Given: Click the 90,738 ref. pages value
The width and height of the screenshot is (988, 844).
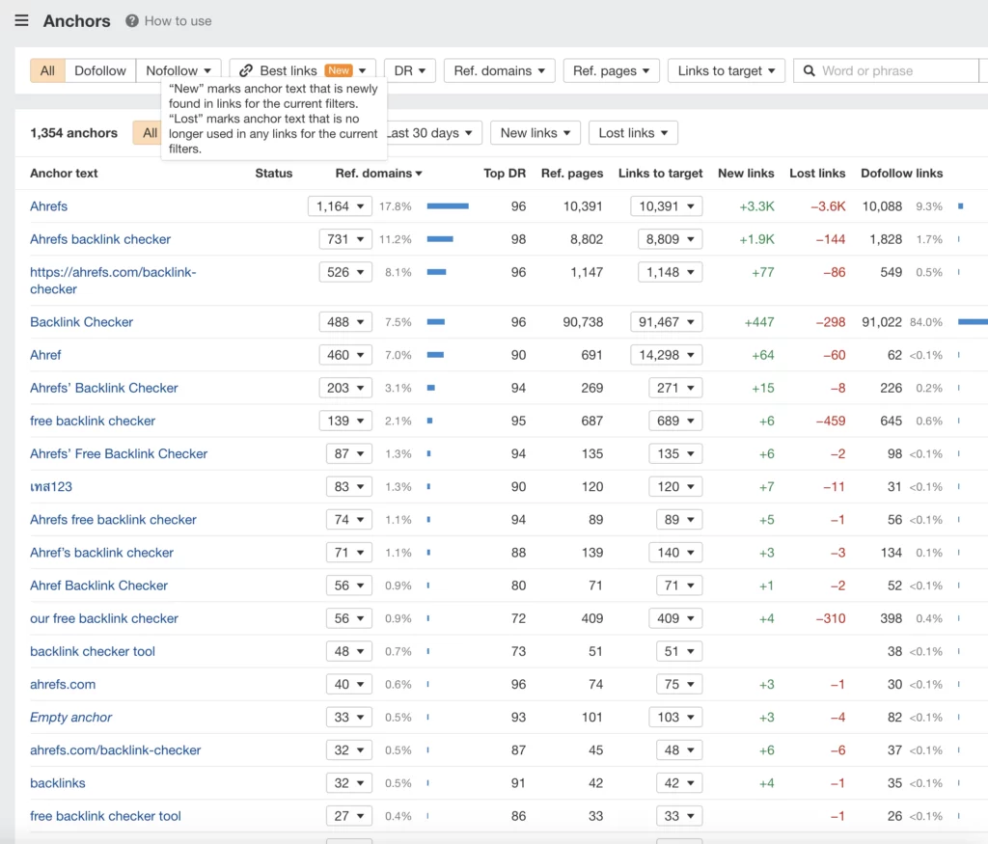Looking at the screenshot, I should 583,322.
